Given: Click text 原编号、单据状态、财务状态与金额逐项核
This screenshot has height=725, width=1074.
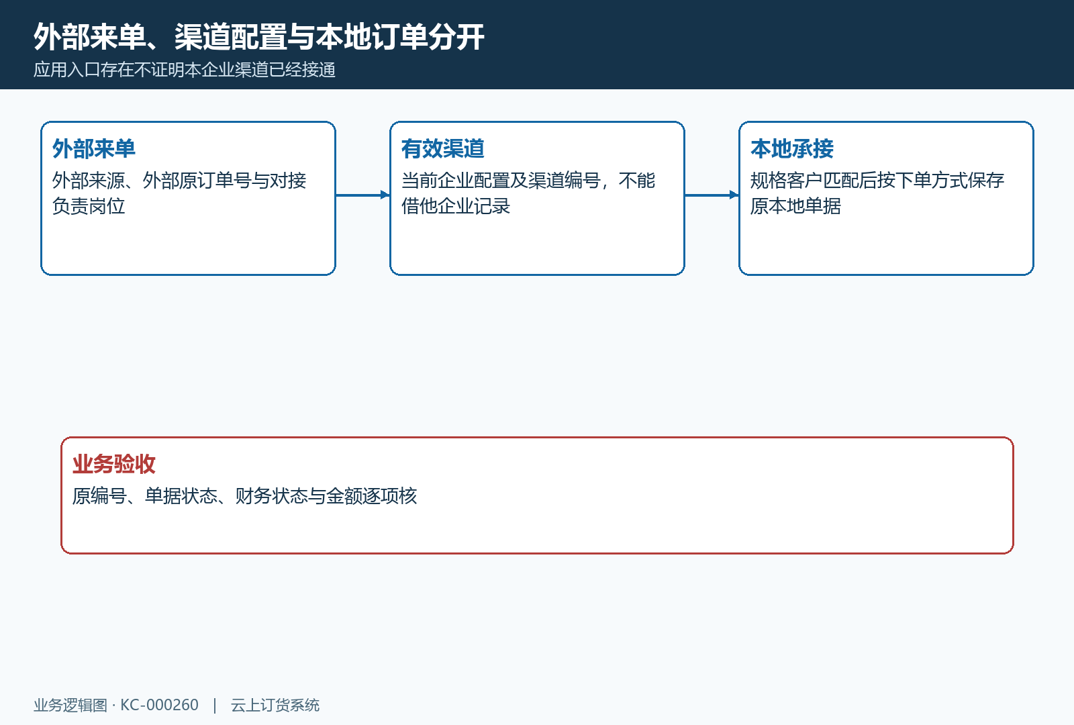Looking at the screenshot, I should coord(245,496).
